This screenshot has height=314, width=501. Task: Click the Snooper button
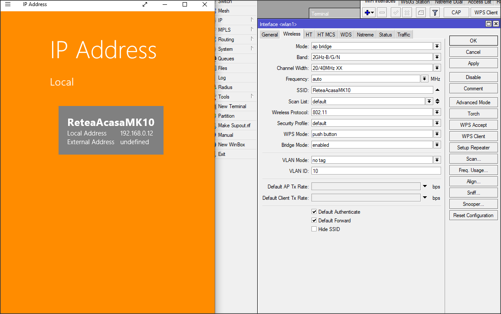coord(473,204)
